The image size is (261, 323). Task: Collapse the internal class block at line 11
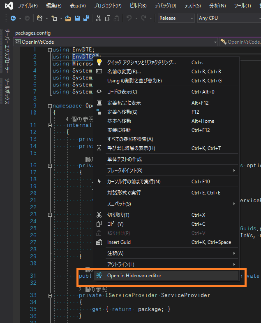click(x=50, y=125)
